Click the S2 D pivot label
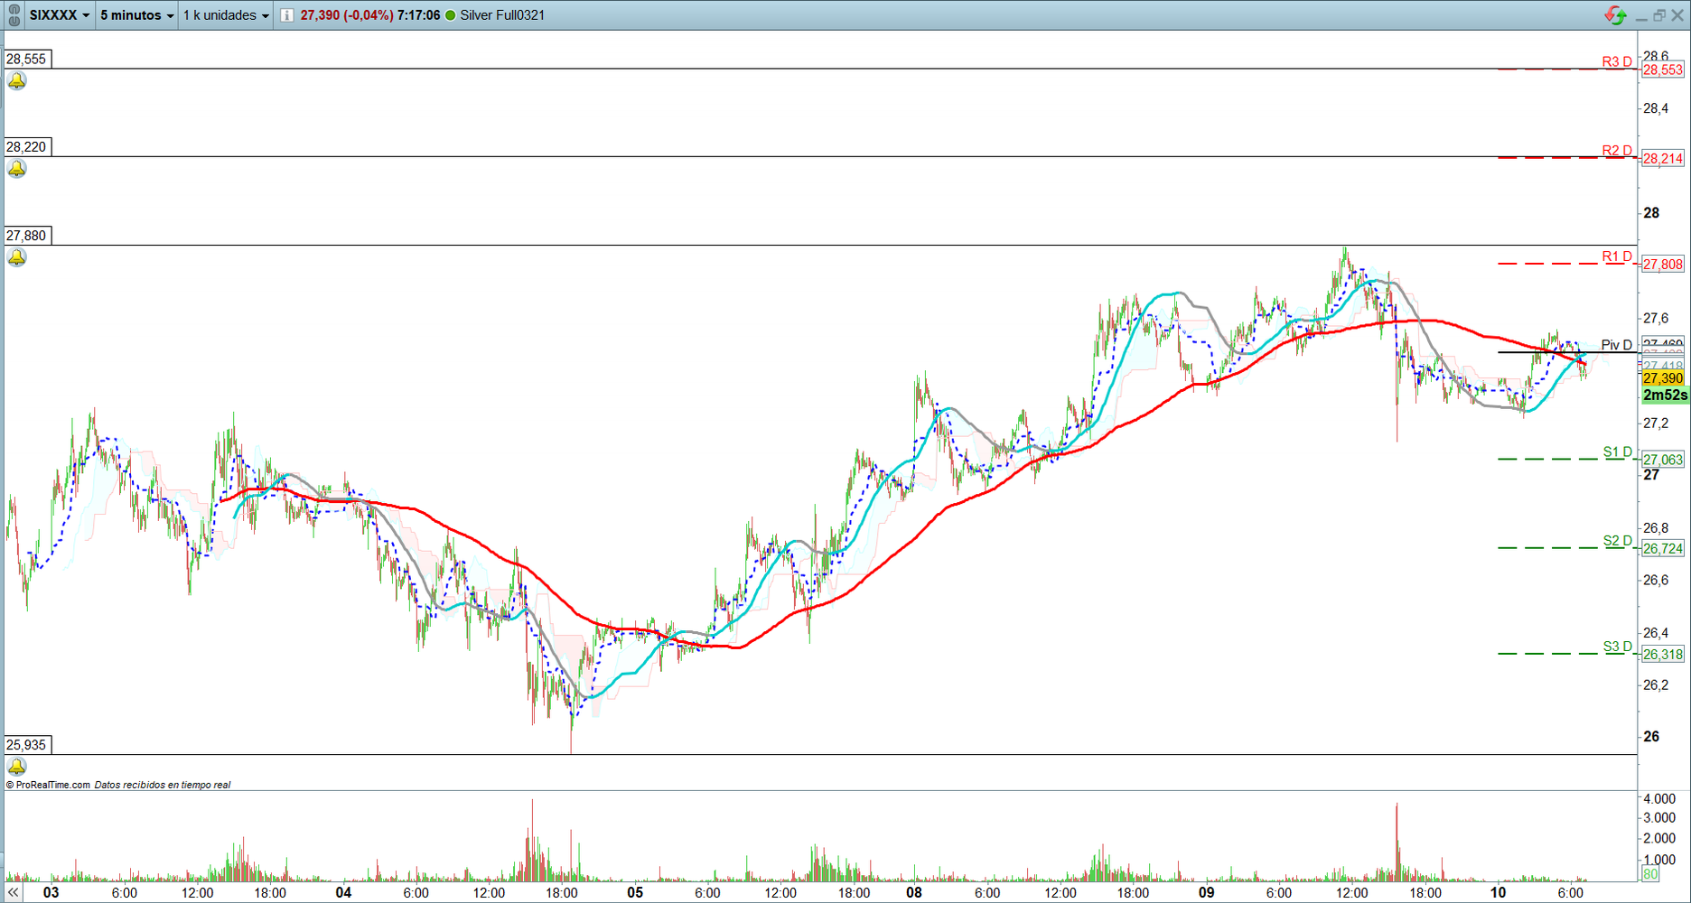The height and width of the screenshot is (903, 1691). (x=1618, y=541)
